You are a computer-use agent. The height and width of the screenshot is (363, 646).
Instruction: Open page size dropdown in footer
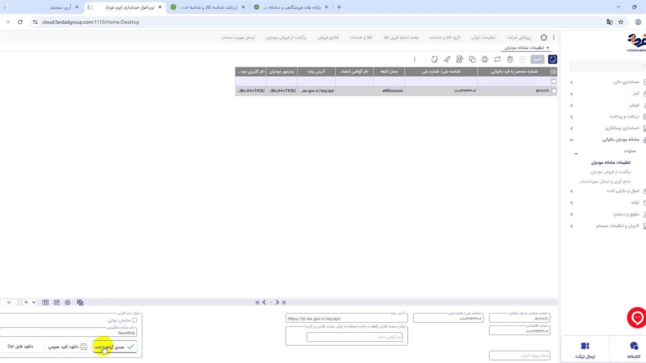coord(30,302)
